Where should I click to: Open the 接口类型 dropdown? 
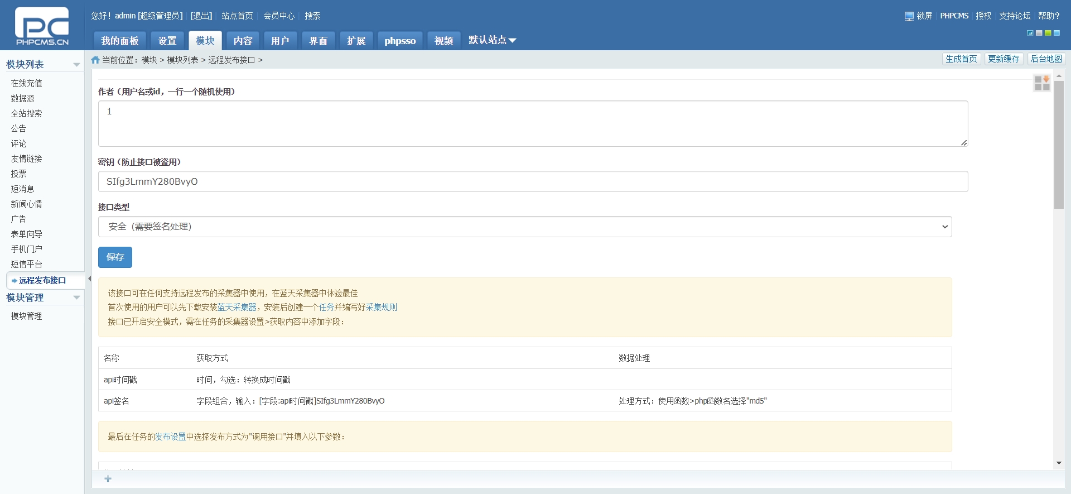524,227
